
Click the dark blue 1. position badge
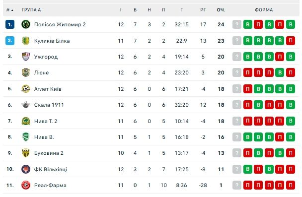pos(10,24)
